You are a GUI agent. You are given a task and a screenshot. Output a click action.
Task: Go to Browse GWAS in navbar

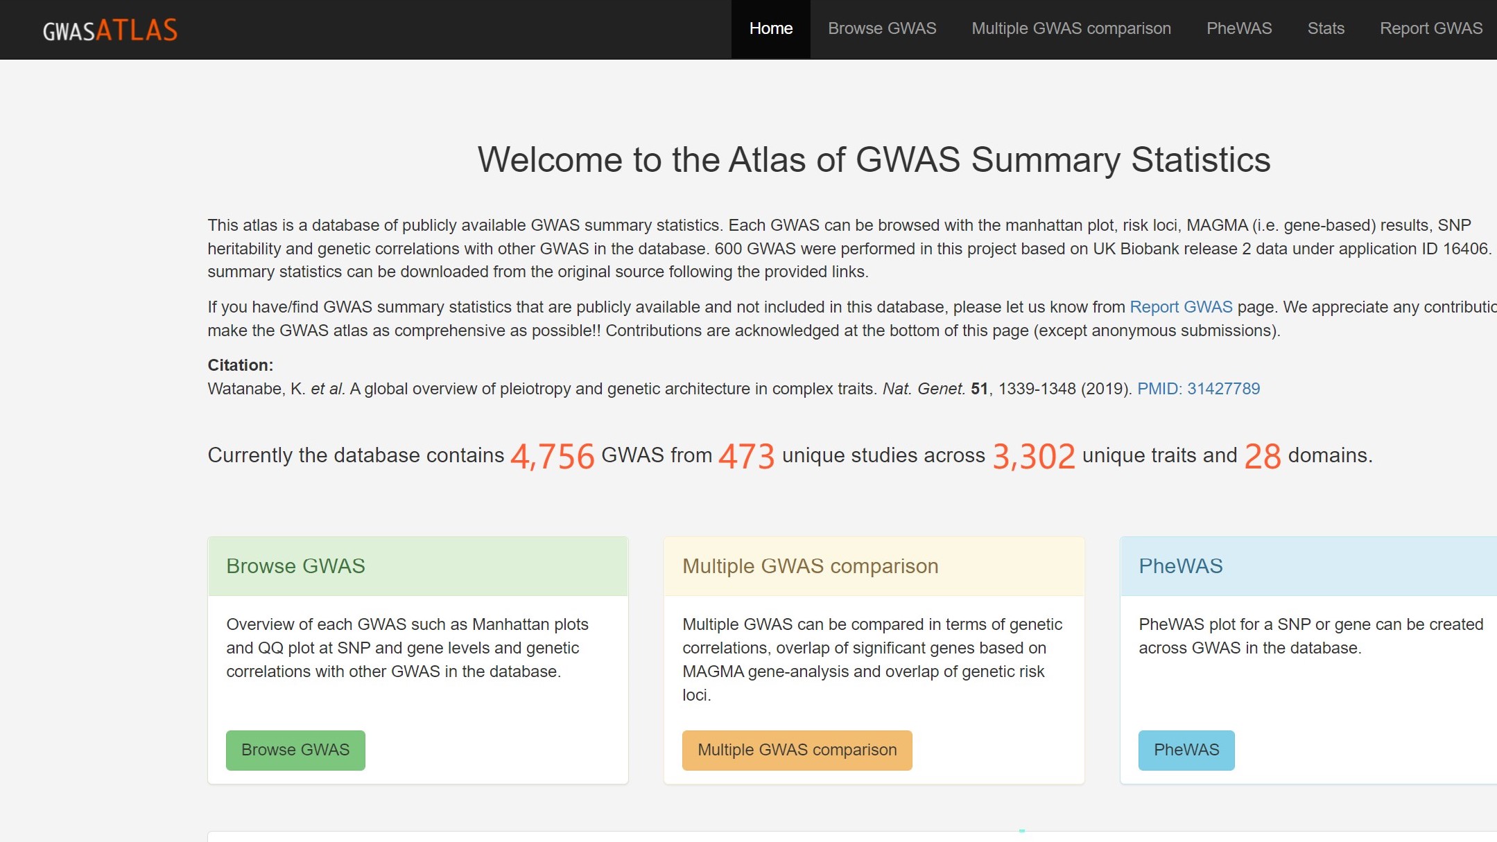[881, 28]
